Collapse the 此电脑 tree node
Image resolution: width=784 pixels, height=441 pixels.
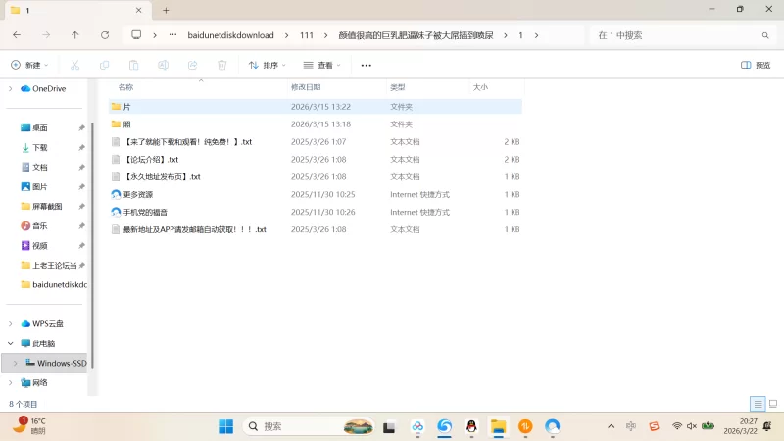coord(10,344)
